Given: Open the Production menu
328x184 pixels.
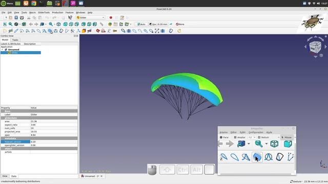Looking at the screenshot, I should coord(57,12).
